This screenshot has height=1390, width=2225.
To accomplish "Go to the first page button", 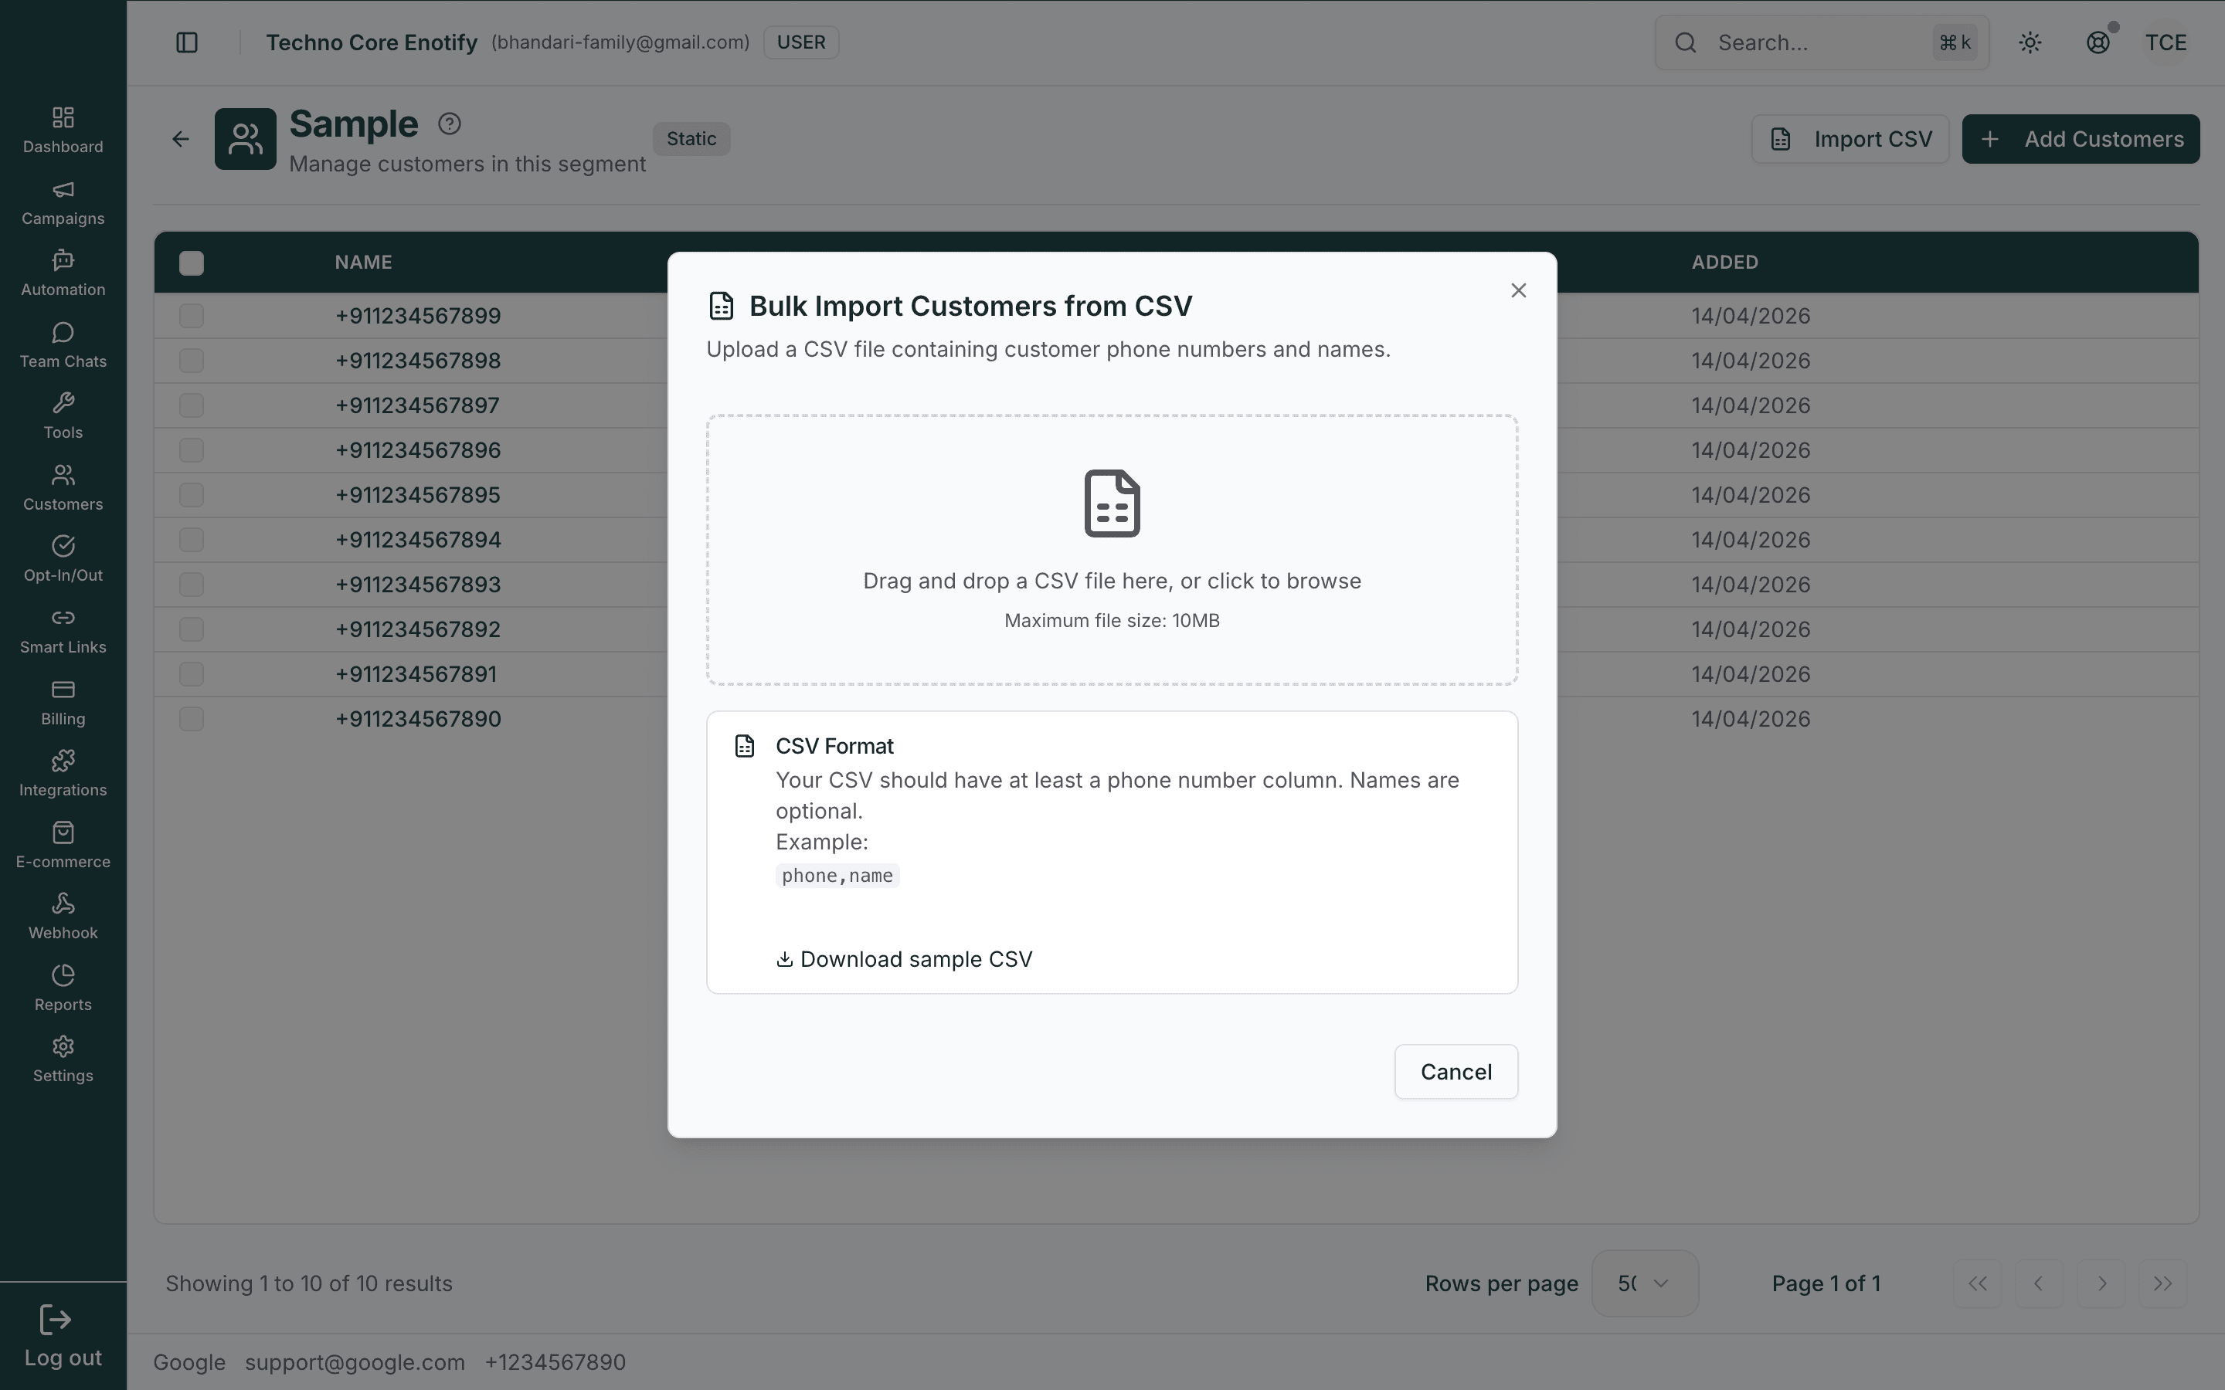I will [x=1978, y=1283].
